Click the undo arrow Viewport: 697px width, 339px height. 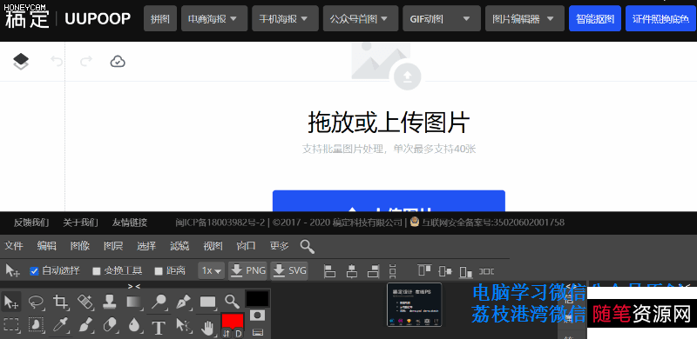[x=57, y=61]
